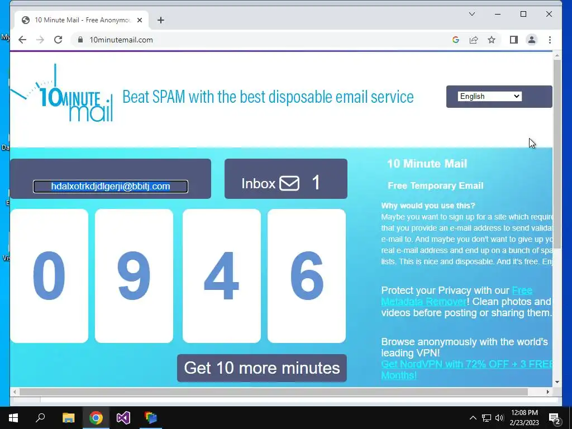
Task: Open the volume tray icon
Action: pyautogui.click(x=499, y=418)
